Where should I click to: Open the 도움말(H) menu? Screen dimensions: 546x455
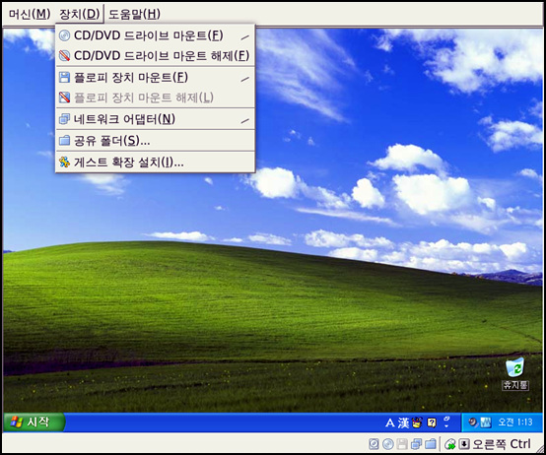point(134,14)
